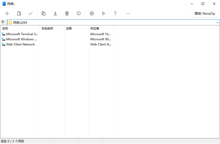Open the Info (properties) toolbar icon
The image size is (220, 144).
(79, 14)
